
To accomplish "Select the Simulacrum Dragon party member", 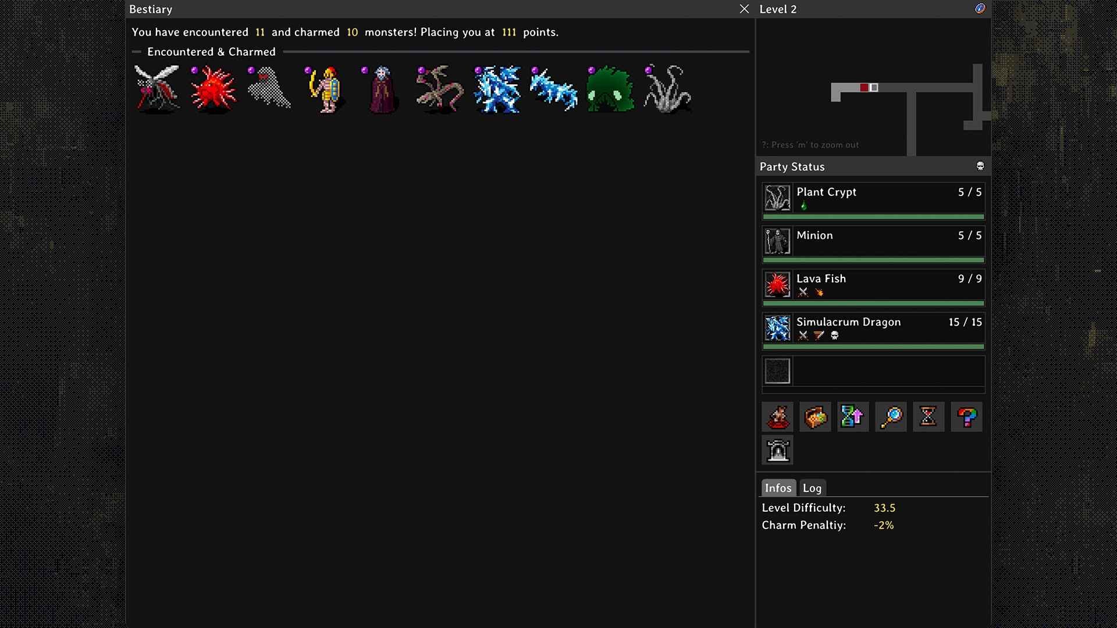I will click(873, 331).
